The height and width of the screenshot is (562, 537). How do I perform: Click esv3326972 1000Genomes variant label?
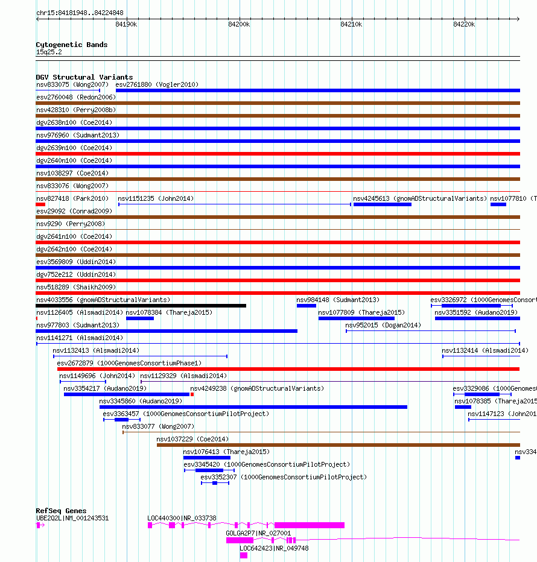tap(483, 300)
